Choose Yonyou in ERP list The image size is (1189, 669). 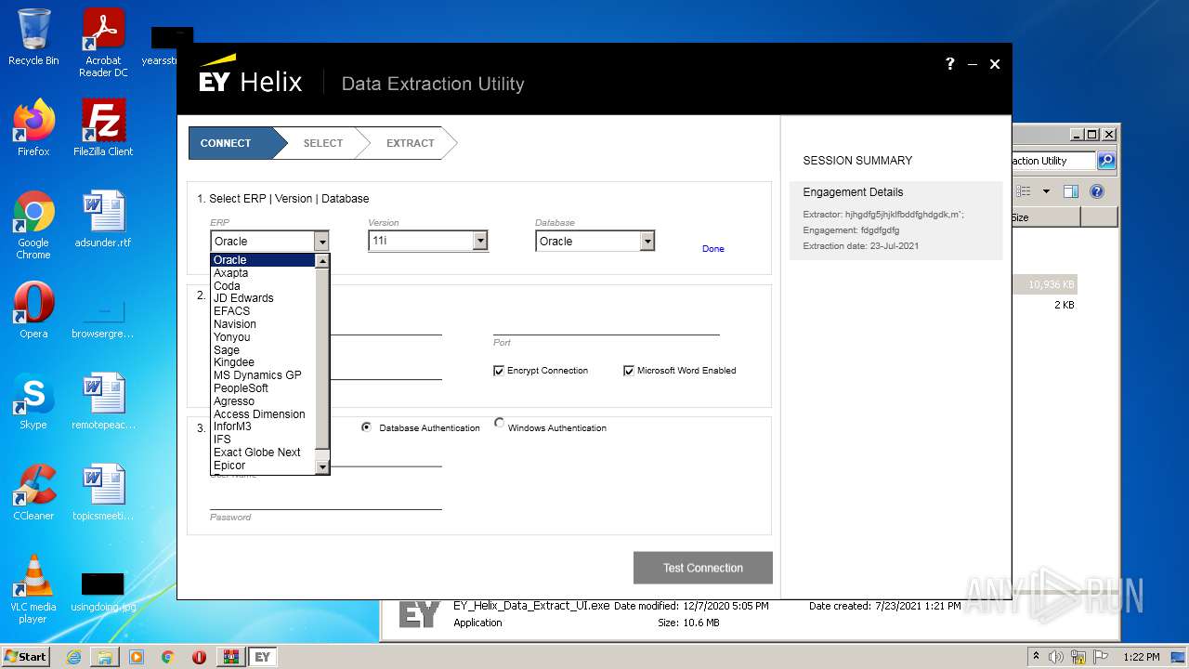tap(263, 337)
